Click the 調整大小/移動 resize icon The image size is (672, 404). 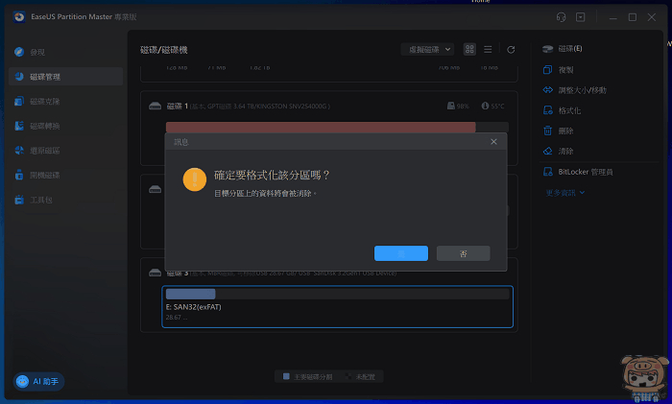coord(547,89)
